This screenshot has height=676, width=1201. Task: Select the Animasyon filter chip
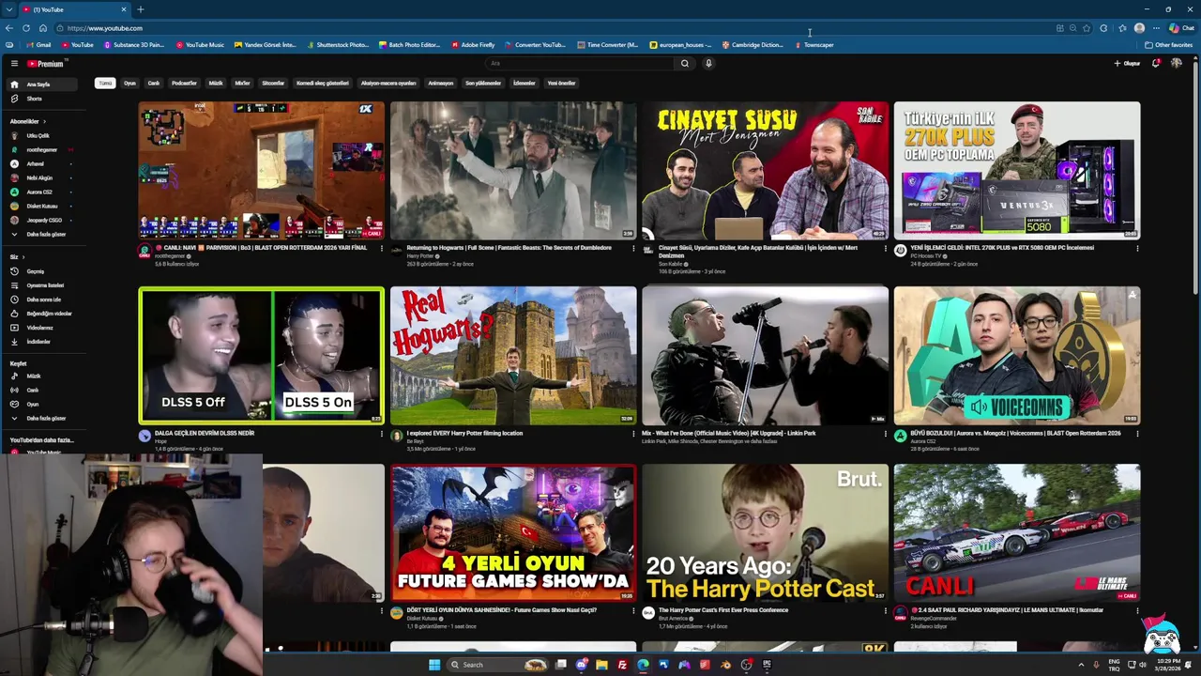[x=440, y=84]
